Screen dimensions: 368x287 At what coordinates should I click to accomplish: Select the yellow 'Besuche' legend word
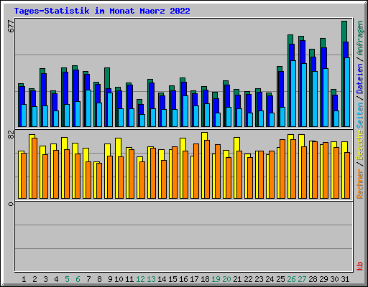360,145
